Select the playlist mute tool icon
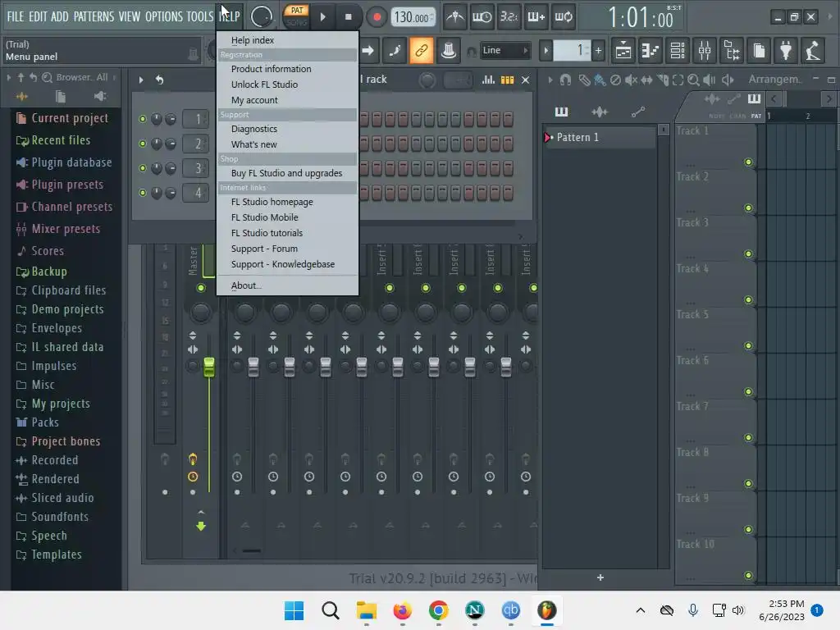Screen dimensions: 840x630 click(x=631, y=80)
